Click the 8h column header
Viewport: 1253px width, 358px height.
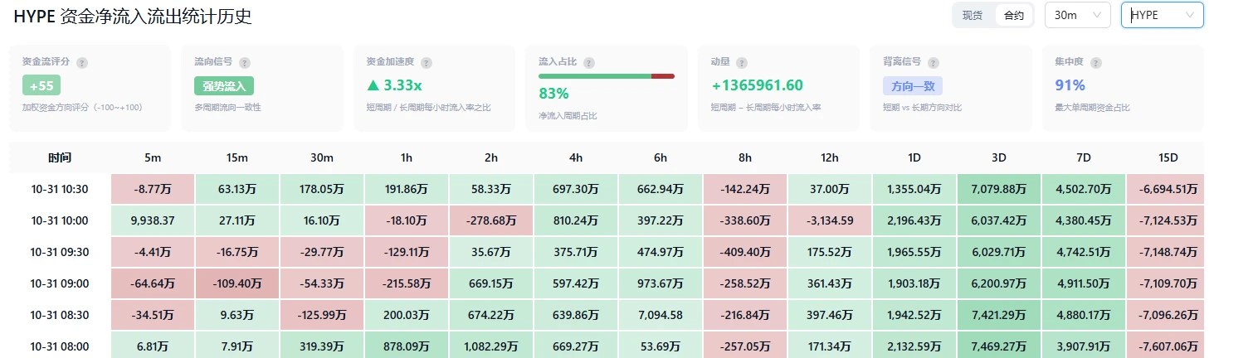(745, 157)
